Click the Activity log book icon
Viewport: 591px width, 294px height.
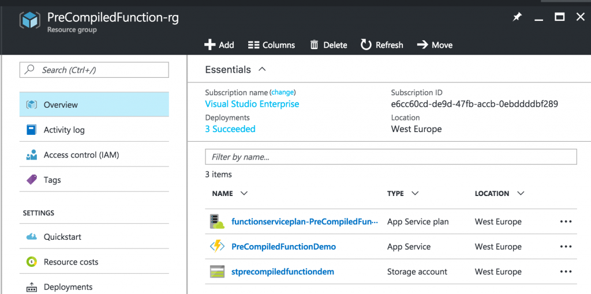(x=31, y=130)
